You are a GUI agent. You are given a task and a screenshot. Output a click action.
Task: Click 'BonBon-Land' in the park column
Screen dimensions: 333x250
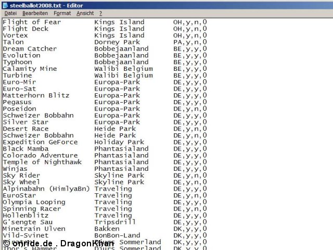(x=117, y=235)
